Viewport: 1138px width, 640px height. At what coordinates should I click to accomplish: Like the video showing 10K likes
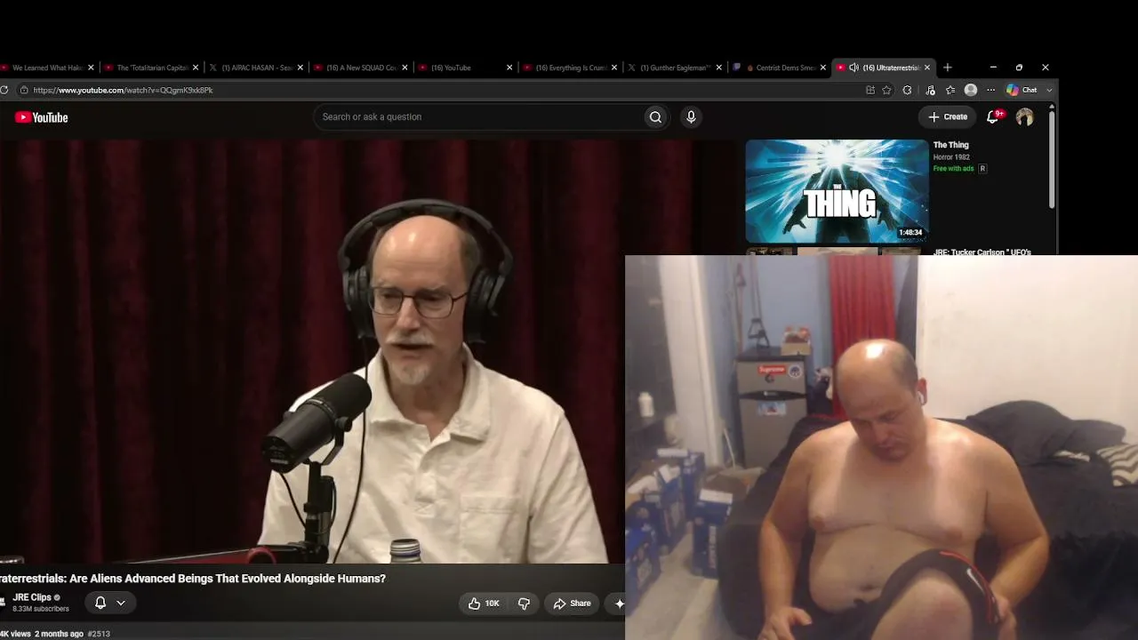pyautogui.click(x=483, y=604)
